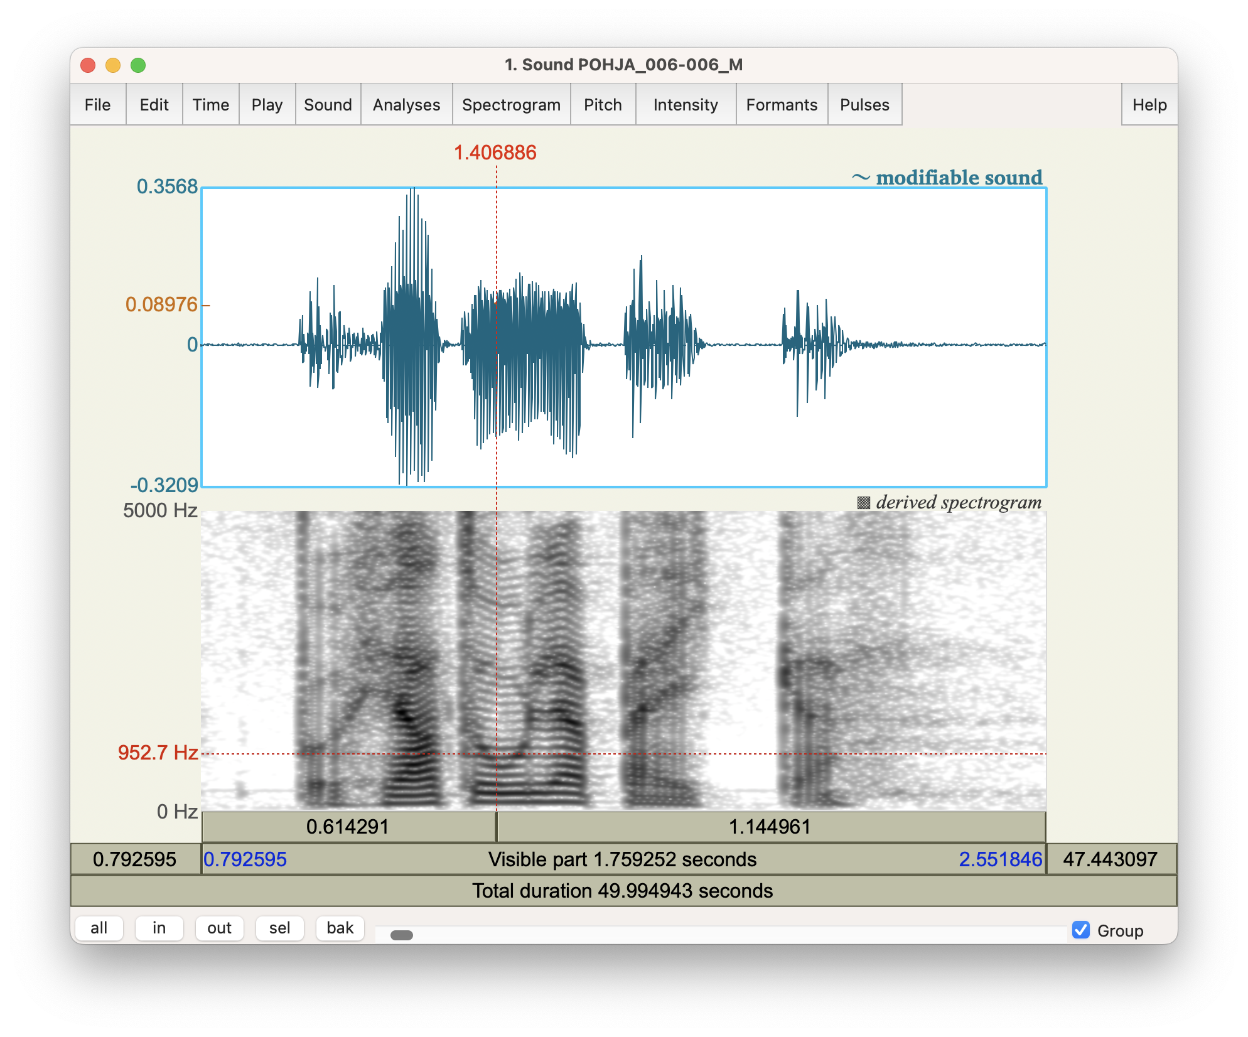Click the 'sel' zoom button
The width and height of the screenshot is (1248, 1037).
click(280, 928)
